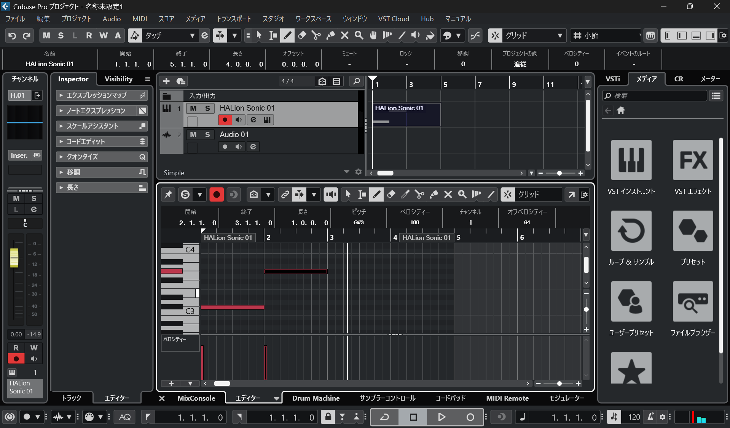The width and height of the screenshot is (730, 428).
Task: Open the bar grid type dropdown
Action: click(606, 35)
